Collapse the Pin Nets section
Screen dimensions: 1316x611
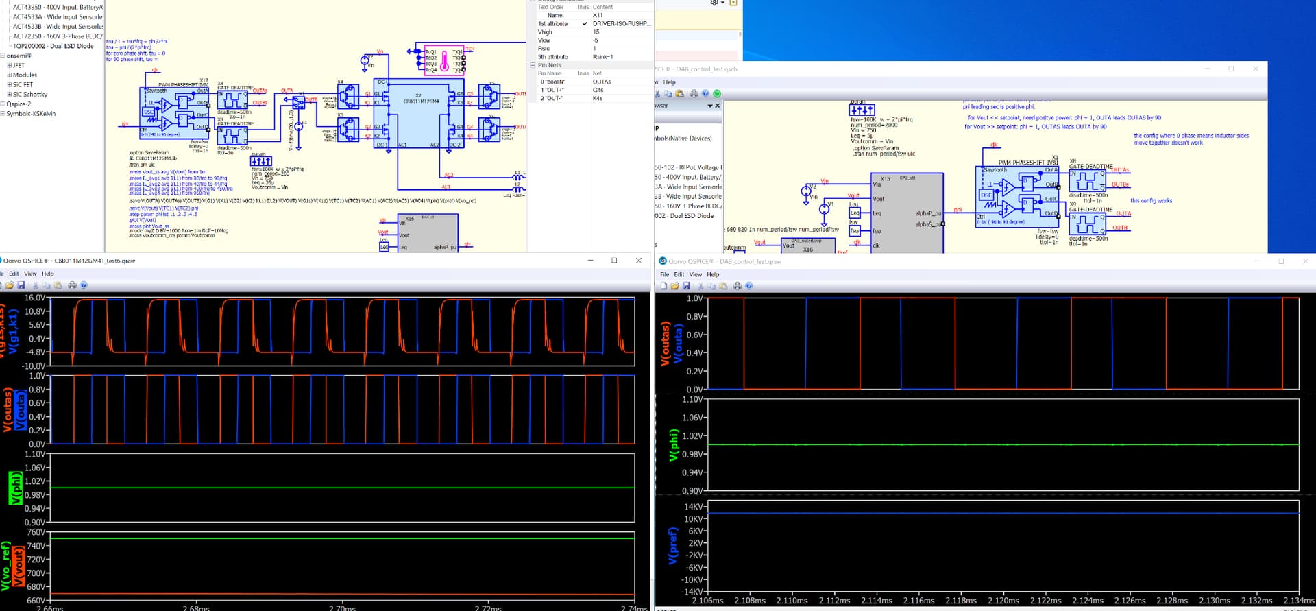(533, 66)
